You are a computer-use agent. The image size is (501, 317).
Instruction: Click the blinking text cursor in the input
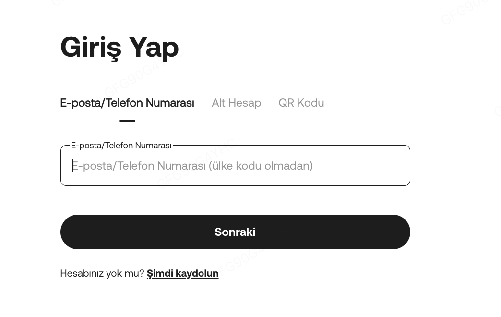click(x=72, y=166)
